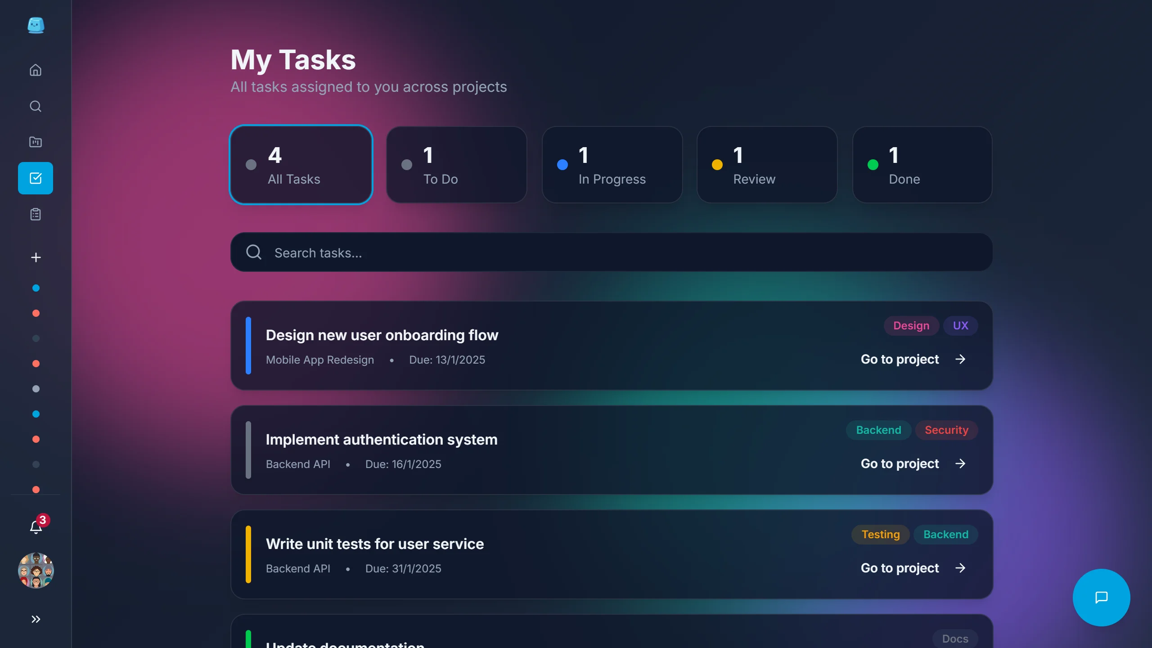Expand the sidebar with double-chevron
Viewport: 1152px width, 648px height.
[x=36, y=619]
